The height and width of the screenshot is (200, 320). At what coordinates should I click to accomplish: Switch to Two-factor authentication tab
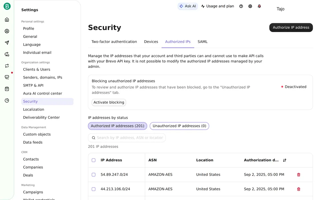point(114,42)
